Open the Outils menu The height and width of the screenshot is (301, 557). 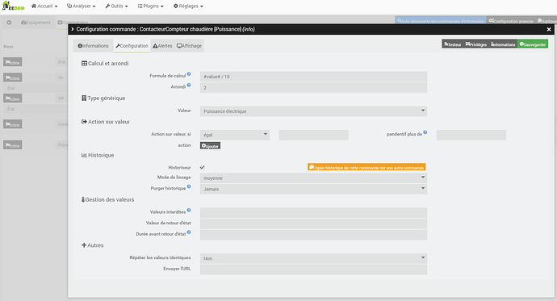pyautogui.click(x=116, y=6)
